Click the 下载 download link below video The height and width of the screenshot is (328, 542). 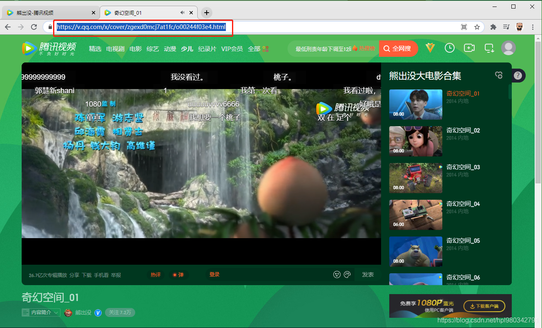(87, 275)
